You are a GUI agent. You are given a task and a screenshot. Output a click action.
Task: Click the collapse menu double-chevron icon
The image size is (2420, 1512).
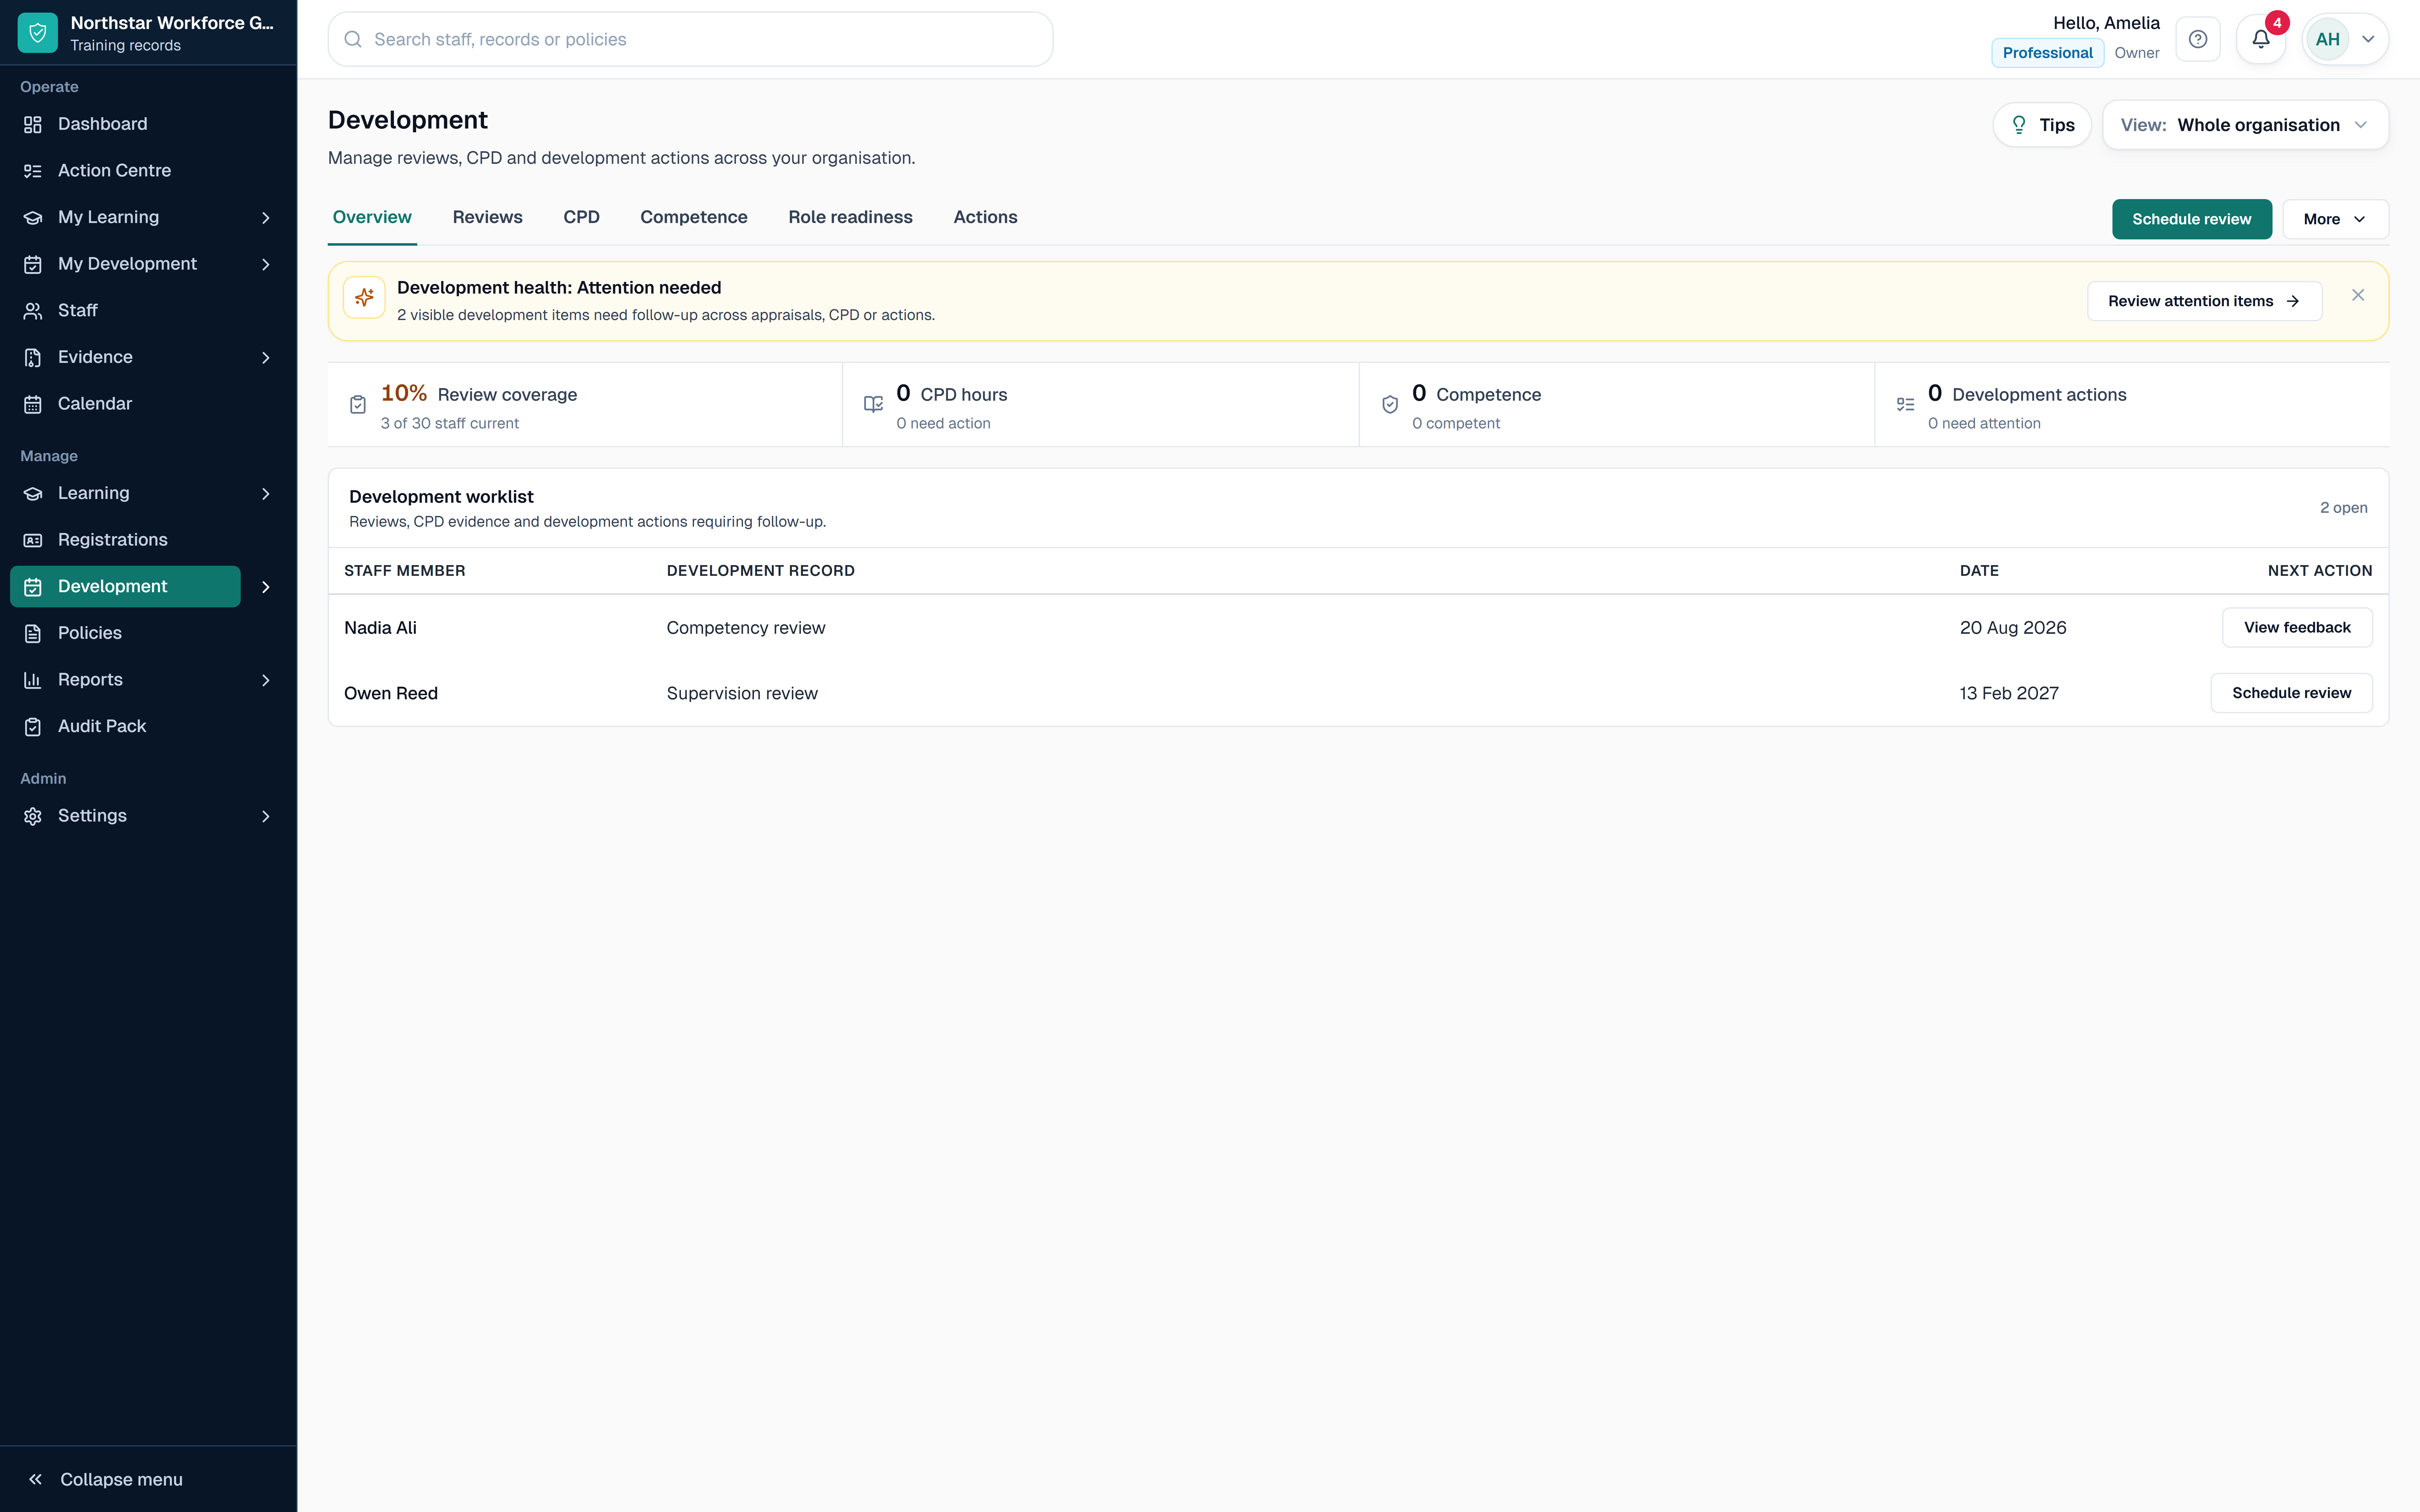pyautogui.click(x=35, y=1479)
